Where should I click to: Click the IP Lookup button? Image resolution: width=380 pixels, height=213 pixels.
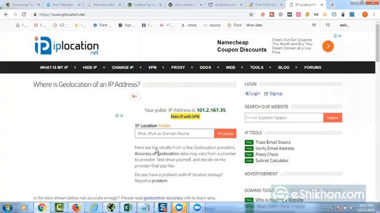pos(225,134)
